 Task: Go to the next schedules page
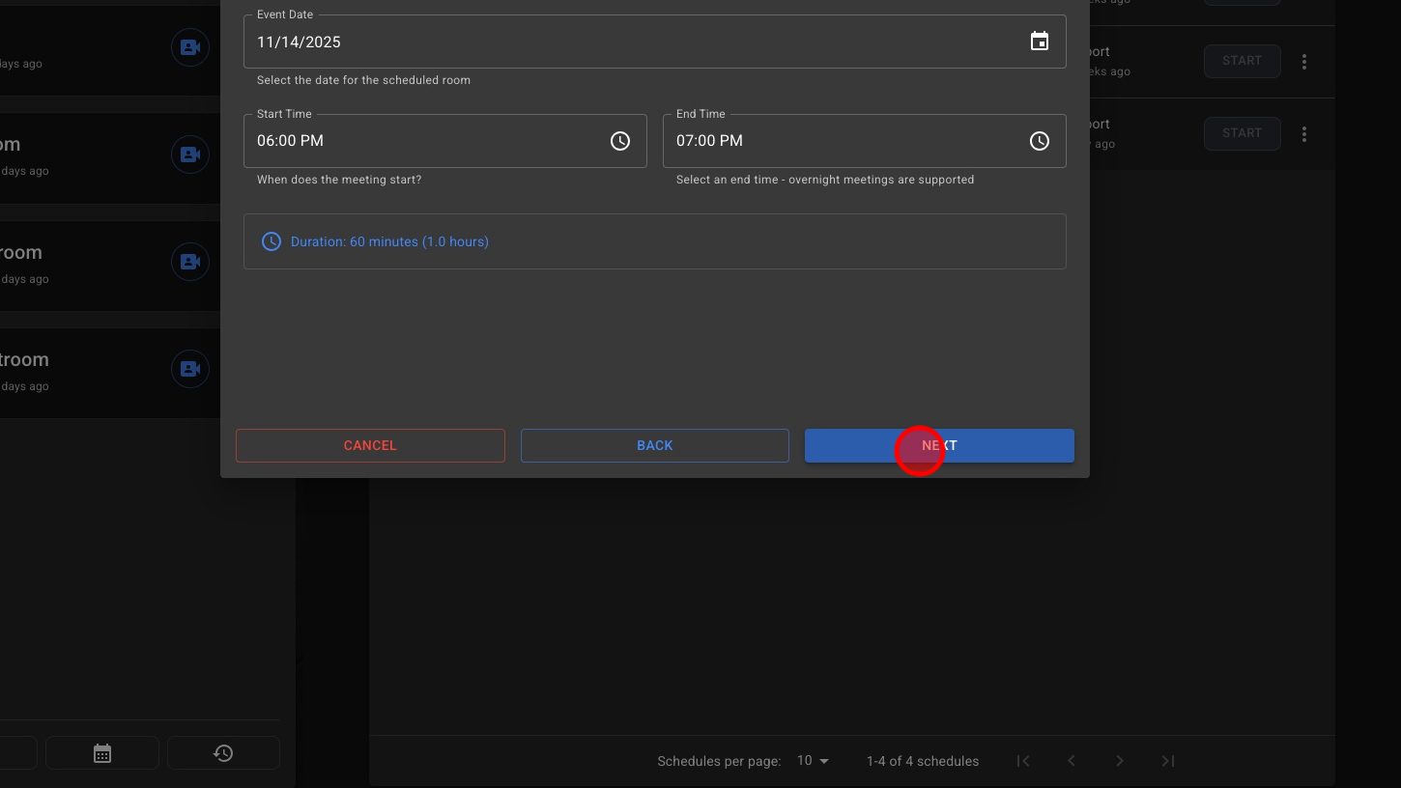(1120, 761)
